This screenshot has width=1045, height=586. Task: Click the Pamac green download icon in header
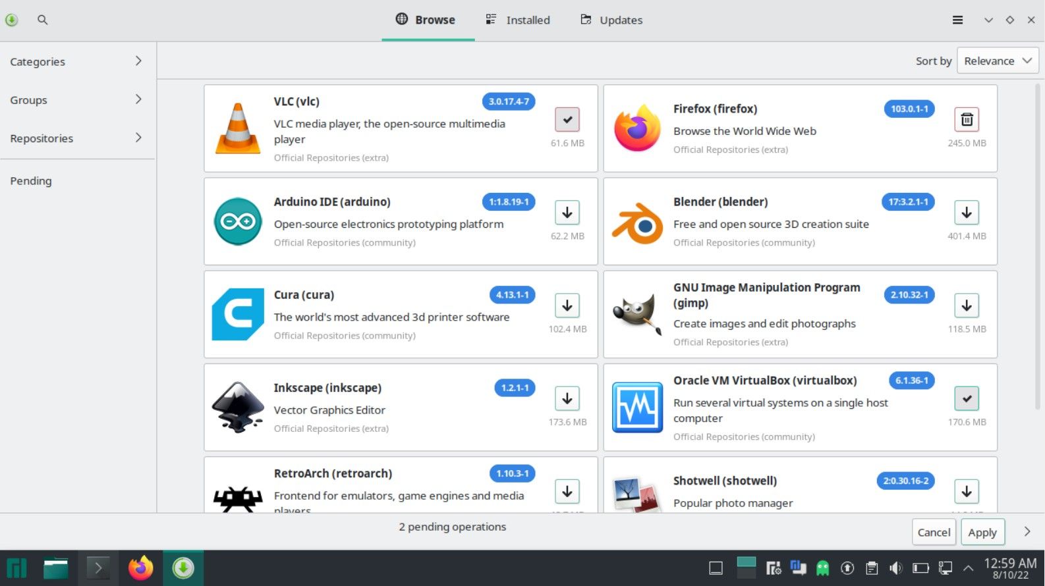click(x=11, y=20)
